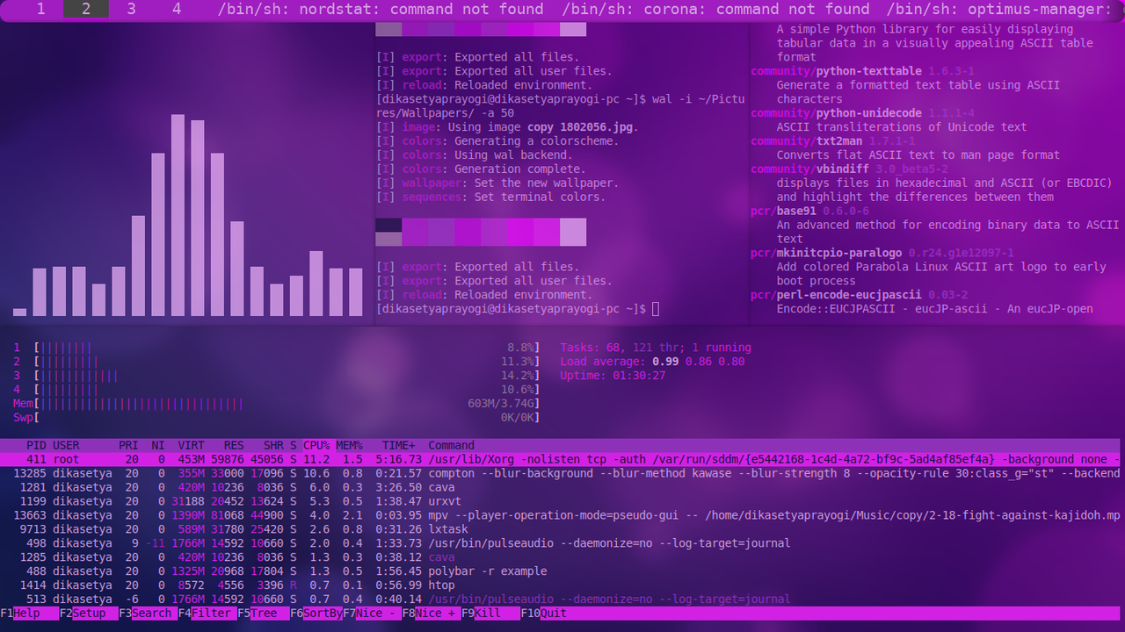The image size is (1125, 632).
Task: Click the 'copy 1802056.jpg' image line
Action: (507, 127)
